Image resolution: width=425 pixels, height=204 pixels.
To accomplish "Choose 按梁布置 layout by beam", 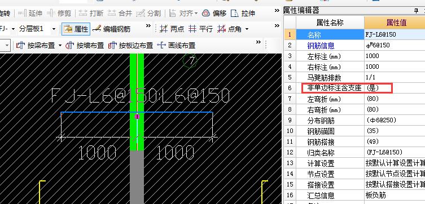I will (36, 45).
